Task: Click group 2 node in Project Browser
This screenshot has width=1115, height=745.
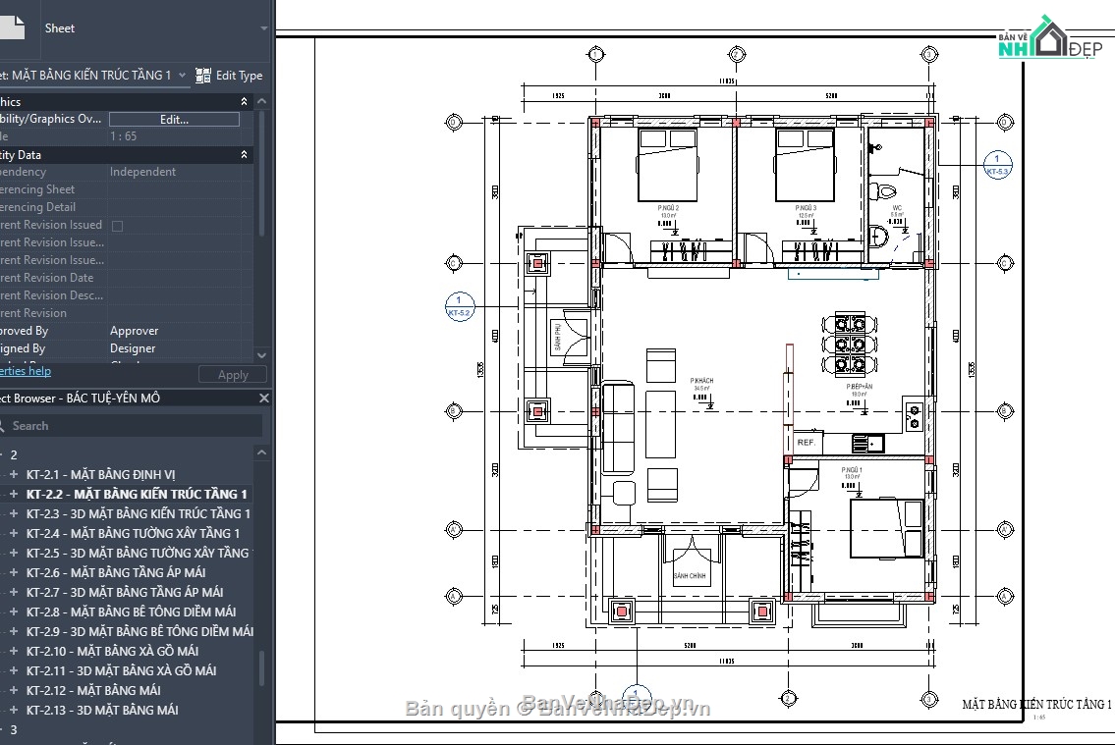Action: coord(14,455)
